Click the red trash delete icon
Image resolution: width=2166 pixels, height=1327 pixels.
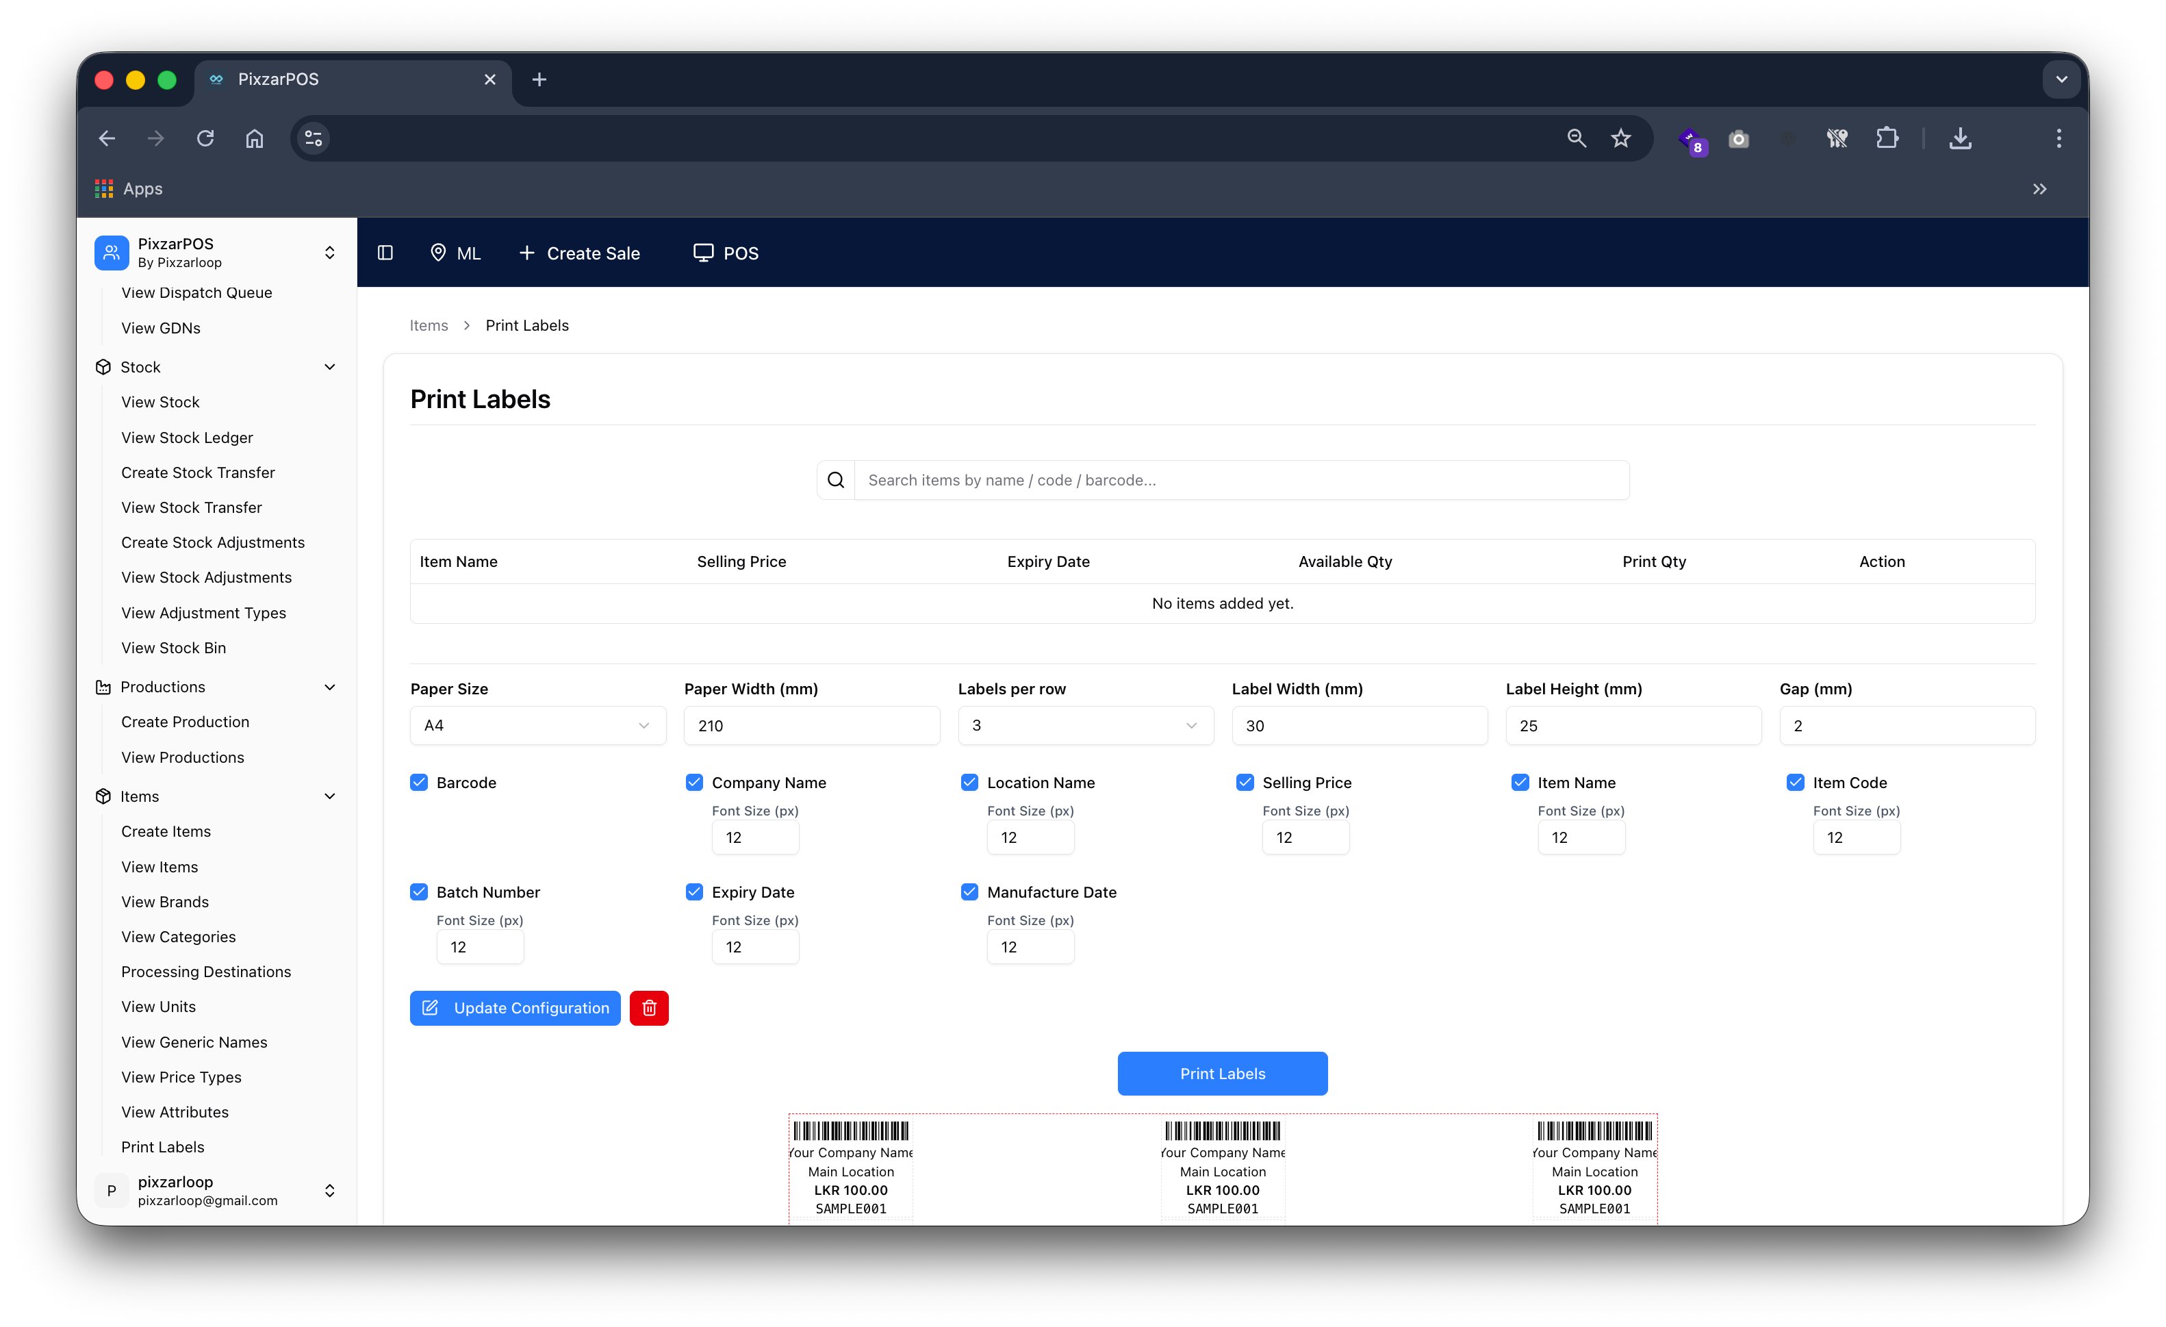point(649,1008)
